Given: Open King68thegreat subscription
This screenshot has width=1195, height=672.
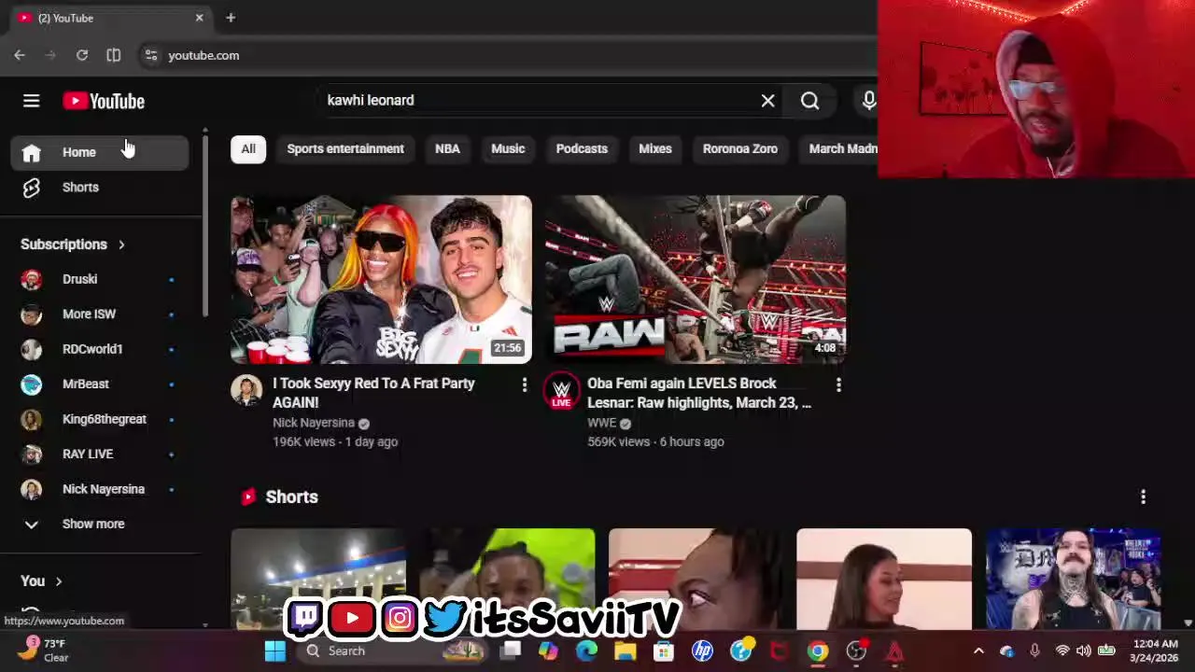Looking at the screenshot, I should tap(100, 419).
